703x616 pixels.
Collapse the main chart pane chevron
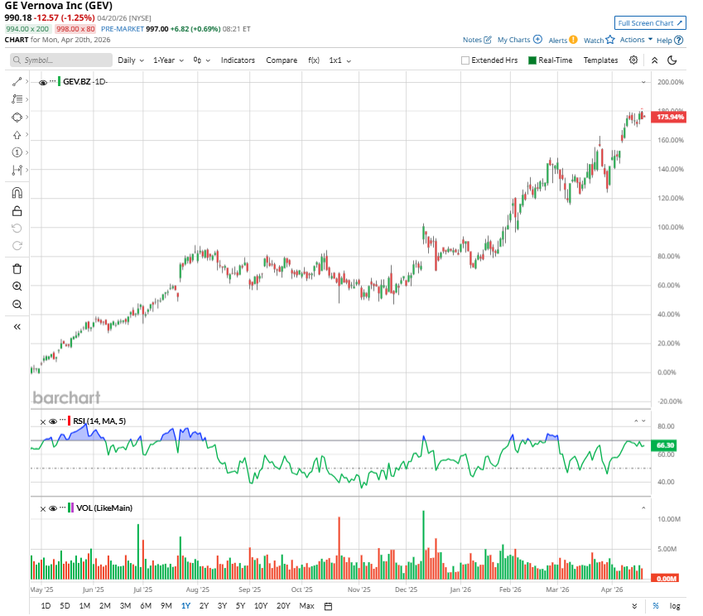click(x=643, y=82)
